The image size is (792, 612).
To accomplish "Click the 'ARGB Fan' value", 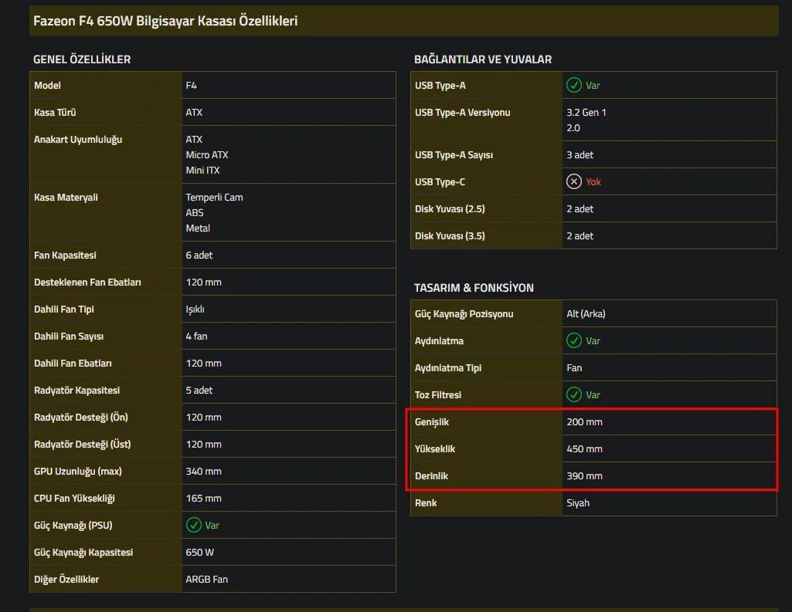I will 206,580.
